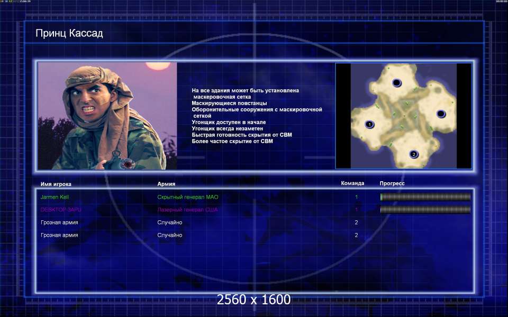Click start position marker 2 on minimap

[414, 154]
